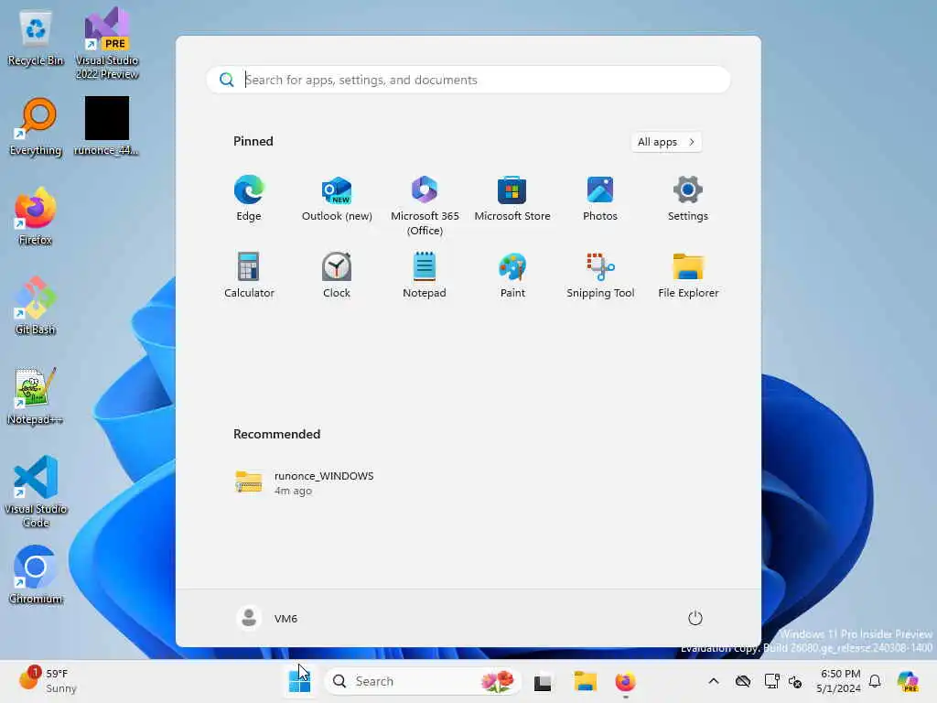Click the Power button in Start menu
Screen dimensions: 937x703
(x=695, y=618)
